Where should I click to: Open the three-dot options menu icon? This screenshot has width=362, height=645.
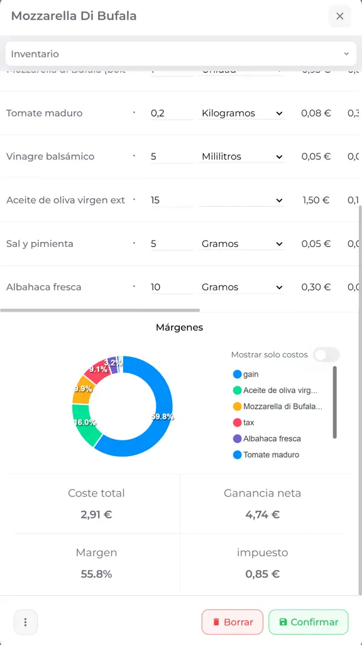25,622
